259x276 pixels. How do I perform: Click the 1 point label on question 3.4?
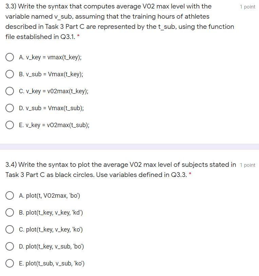248,165
